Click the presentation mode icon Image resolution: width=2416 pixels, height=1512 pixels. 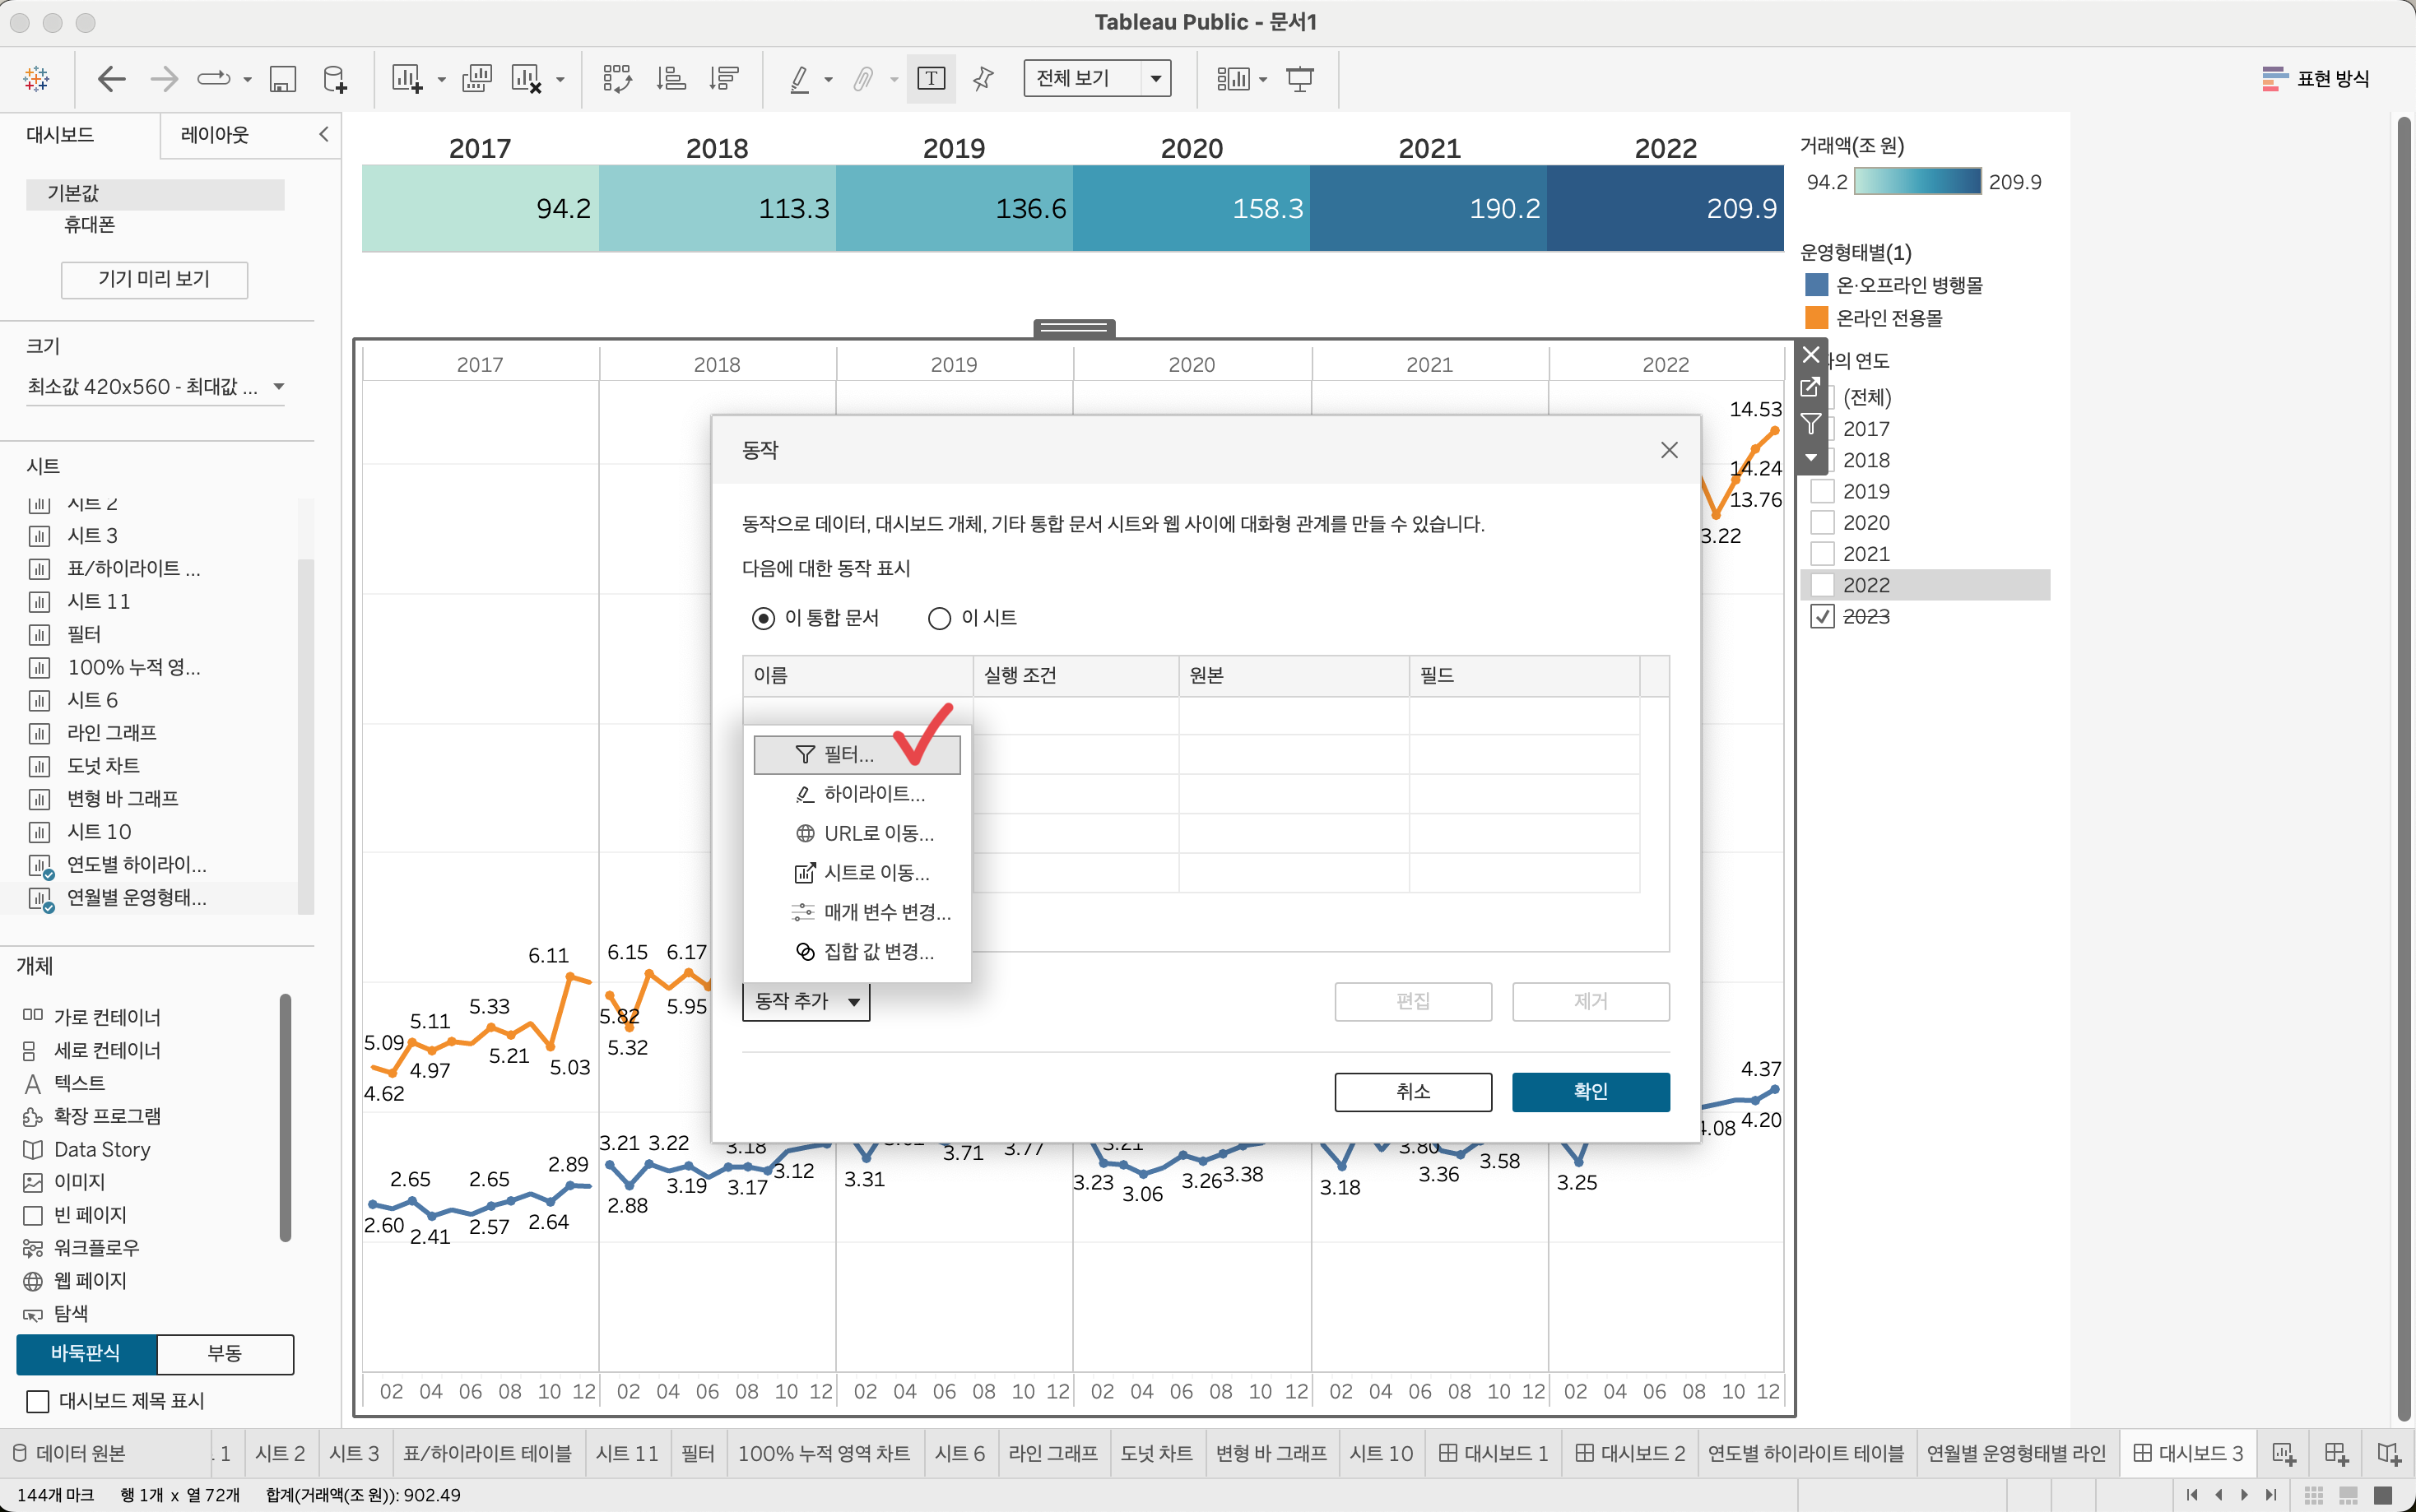pos(1299,79)
